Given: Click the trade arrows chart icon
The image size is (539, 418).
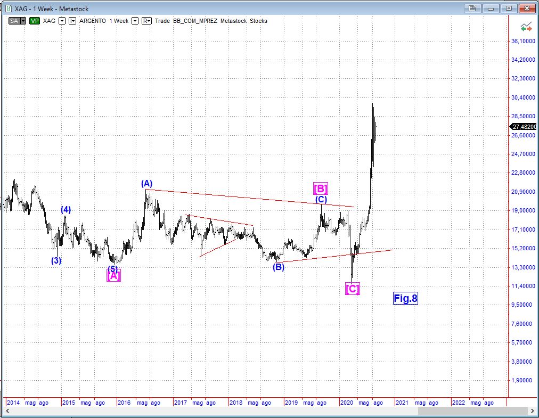Looking at the screenshot, I should click(x=526, y=27).
